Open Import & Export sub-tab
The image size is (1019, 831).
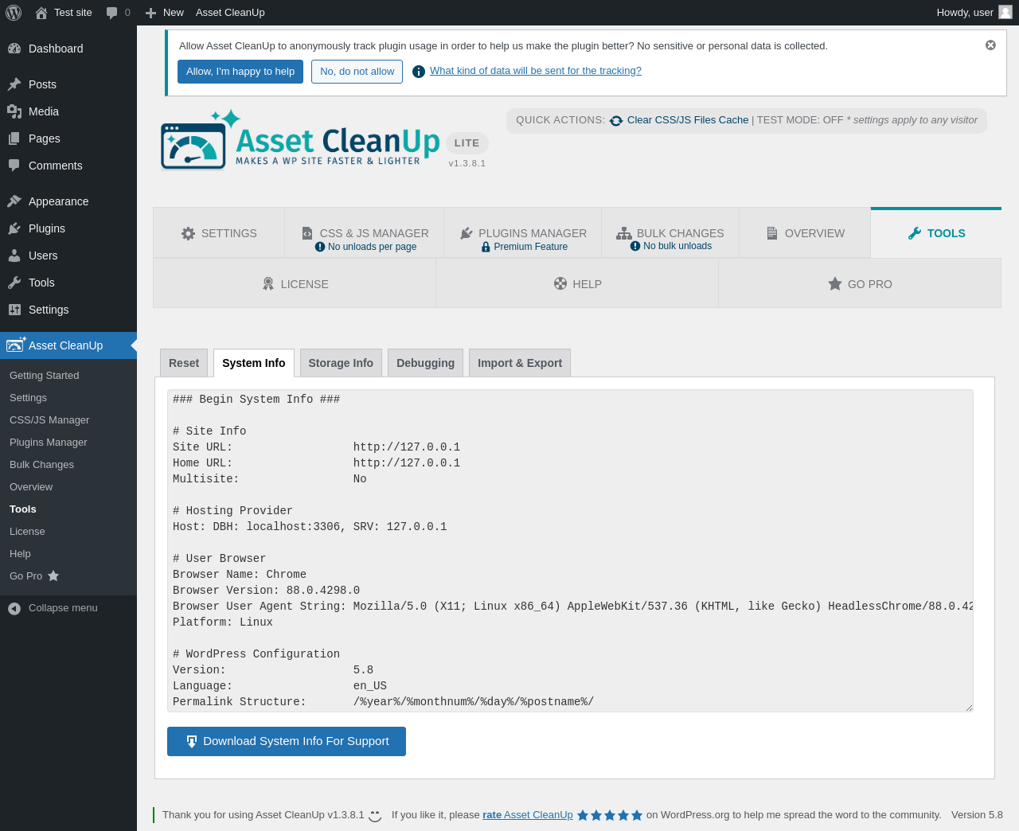[520, 363]
